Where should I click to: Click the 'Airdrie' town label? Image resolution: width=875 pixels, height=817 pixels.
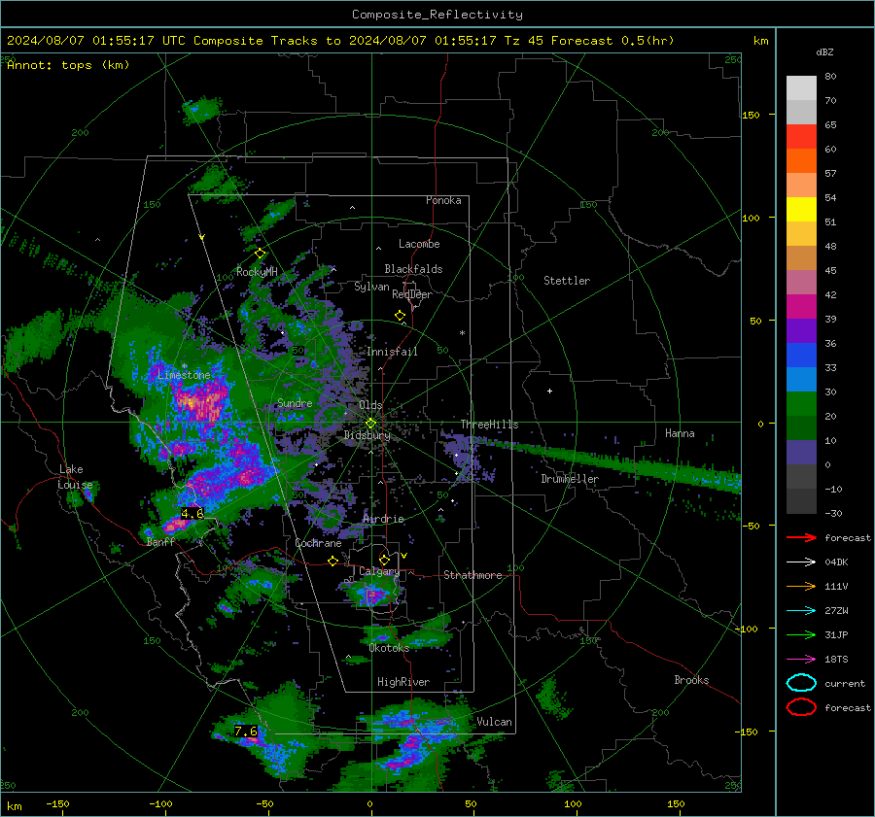pyautogui.click(x=383, y=519)
